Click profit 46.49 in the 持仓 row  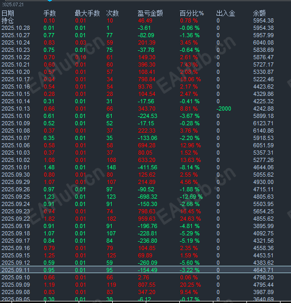(x=145, y=20)
